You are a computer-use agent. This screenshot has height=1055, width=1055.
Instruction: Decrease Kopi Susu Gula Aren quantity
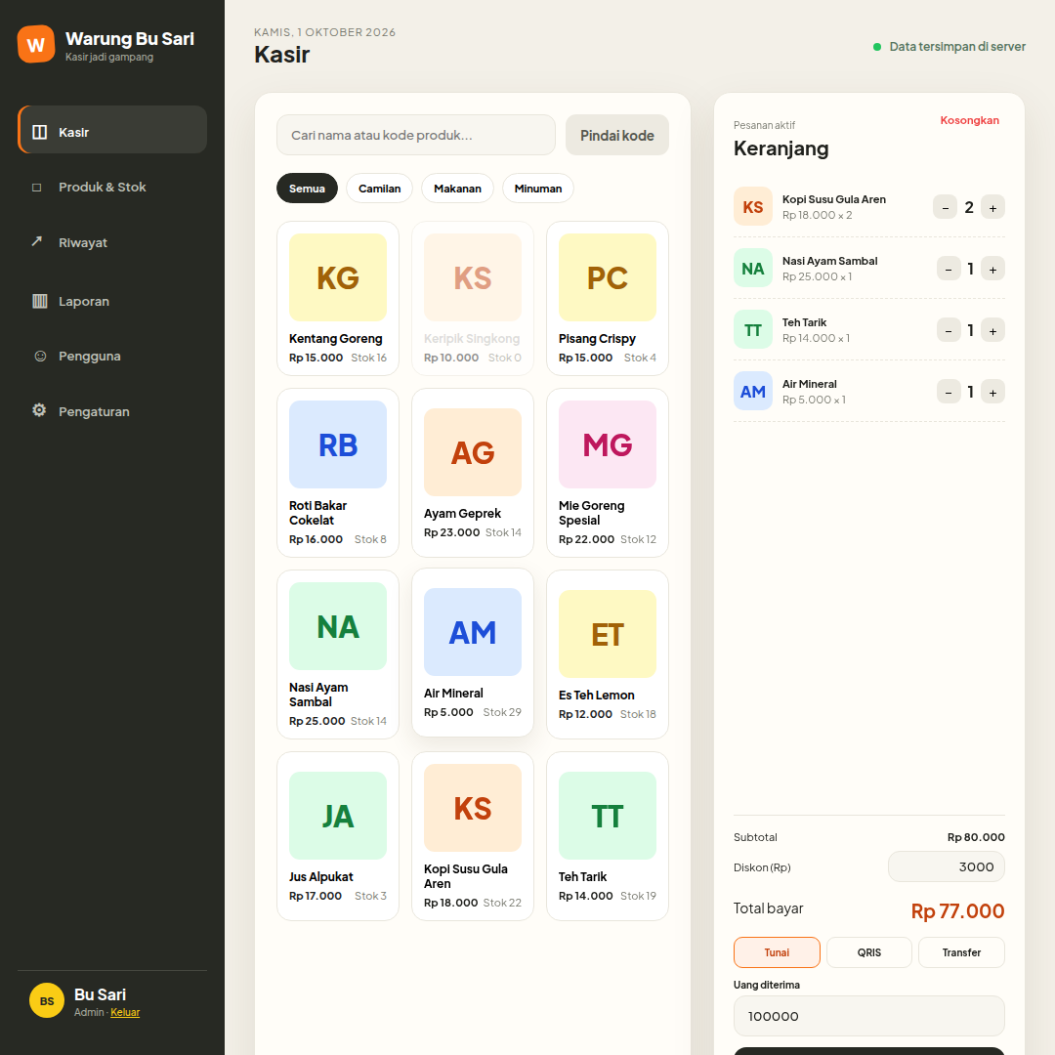point(945,207)
